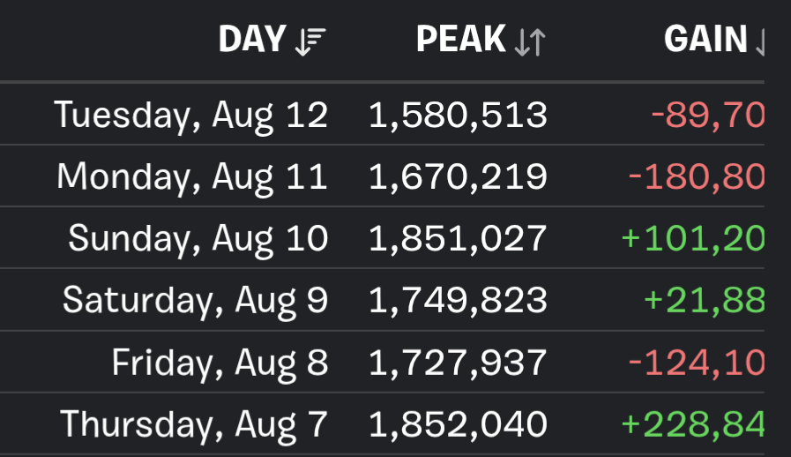Click the peak value 1,580,513
The height and width of the screenshot is (457, 791).
[x=458, y=115]
